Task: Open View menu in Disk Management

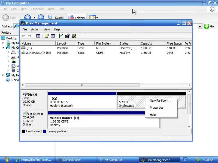Action: tap(47, 29)
